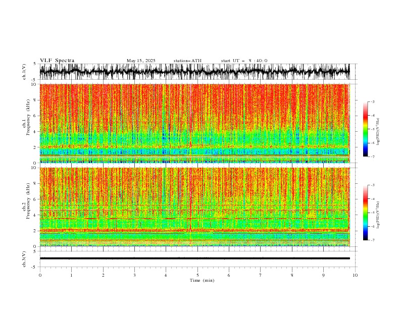The height and width of the screenshot is (309, 400).
Task: Click the "10" kHz tick on ch.1 axis
Action: [x=34, y=84]
